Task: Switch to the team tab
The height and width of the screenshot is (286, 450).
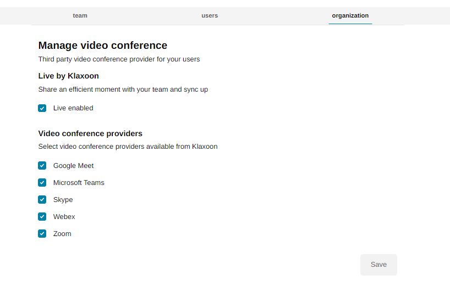Action: (x=80, y=15)
